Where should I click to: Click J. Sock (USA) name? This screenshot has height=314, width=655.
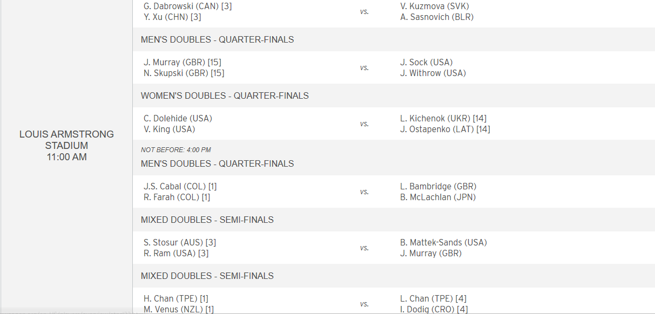(427, 62)
